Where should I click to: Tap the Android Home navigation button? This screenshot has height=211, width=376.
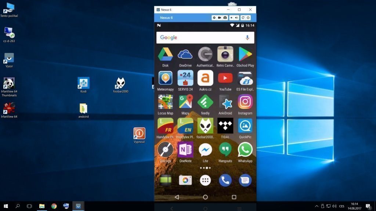pyautogui.click(x=205, y=197)
